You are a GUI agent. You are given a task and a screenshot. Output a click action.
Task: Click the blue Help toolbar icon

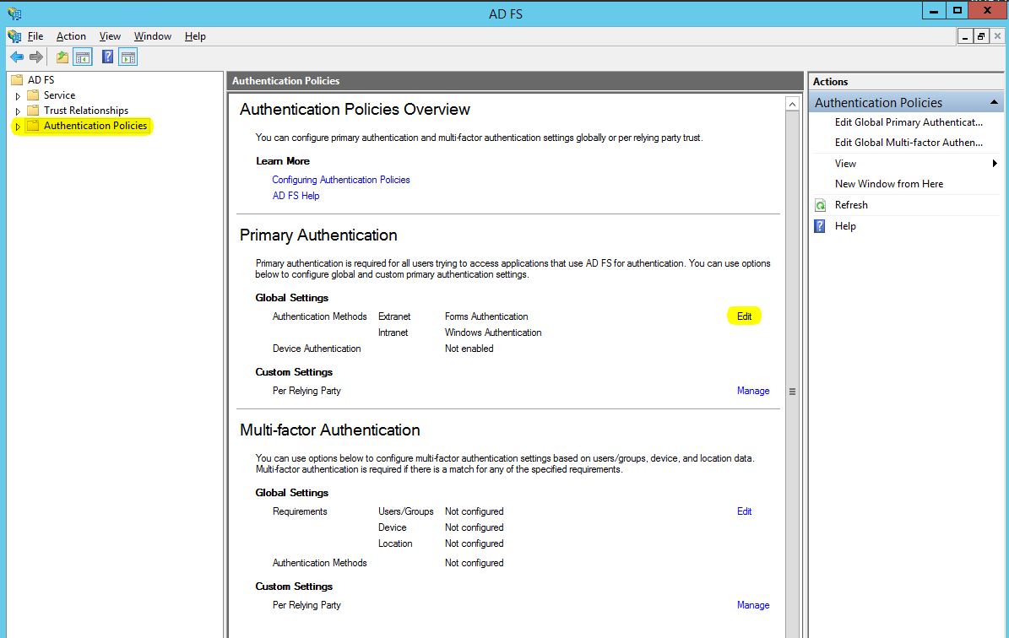(x=107, y=57)
